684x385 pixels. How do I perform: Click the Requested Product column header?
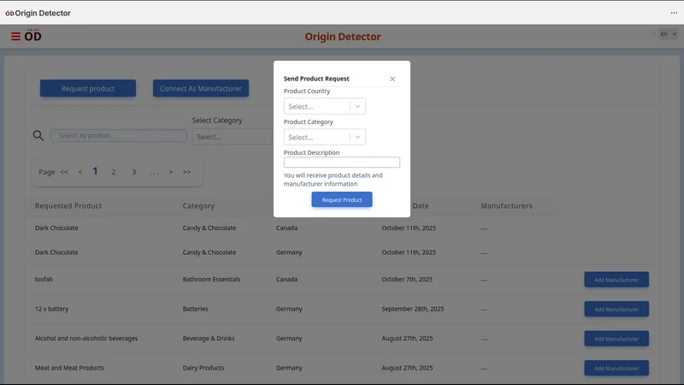point(68,205)
